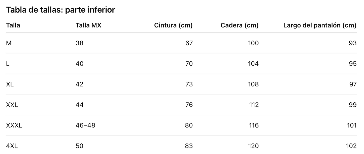Click pant length 93 for size M
Image resolution: width=364 pixels, height=154 pixels.
(x=353, y=43)
